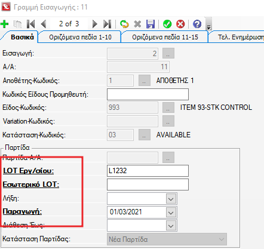Confirm with the green checkmark icon

coord(167,24)
